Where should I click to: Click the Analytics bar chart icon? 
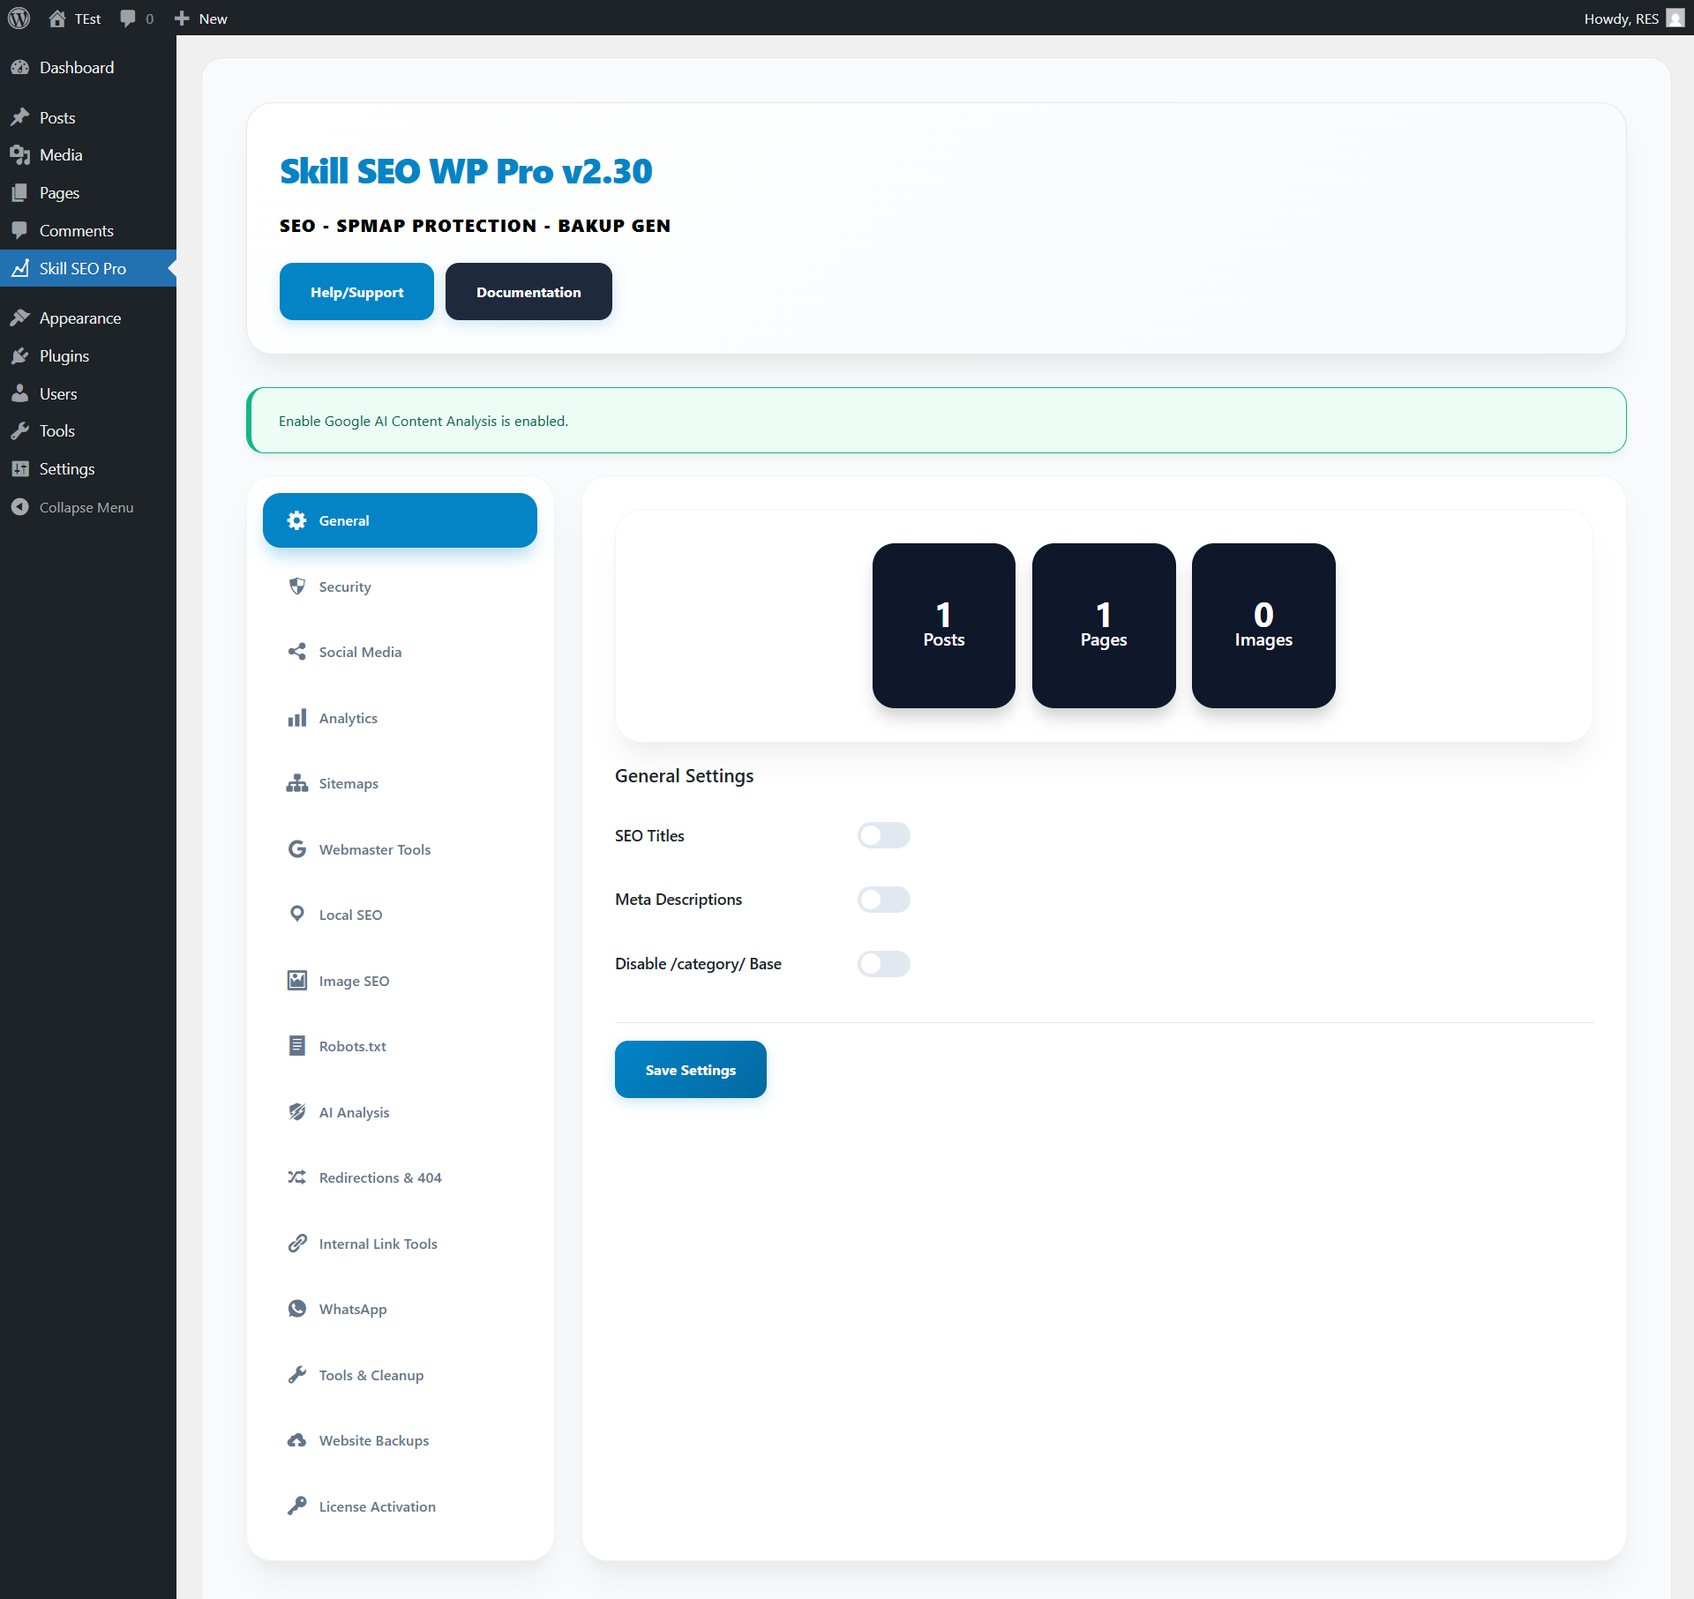click(296, 717)
